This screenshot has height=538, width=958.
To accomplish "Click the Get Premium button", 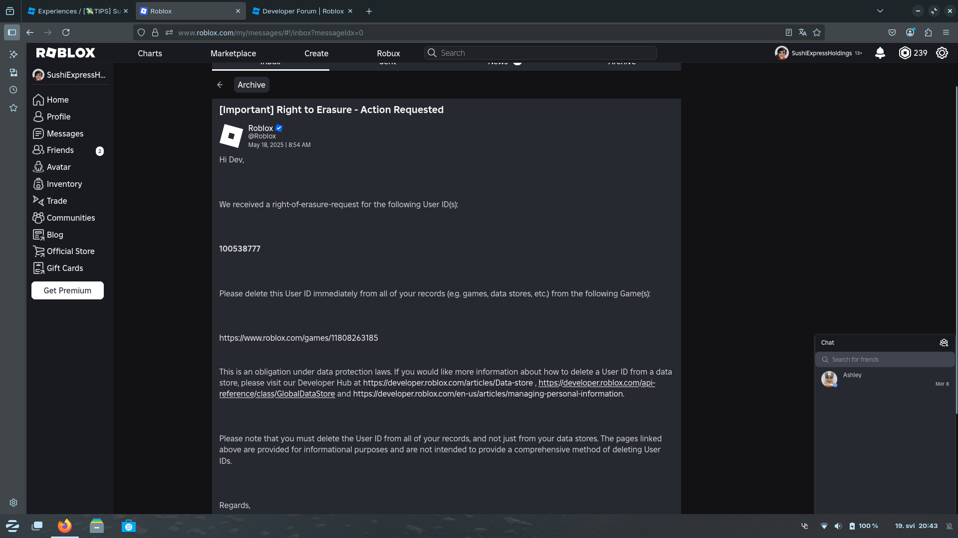I will coord(67,290).
